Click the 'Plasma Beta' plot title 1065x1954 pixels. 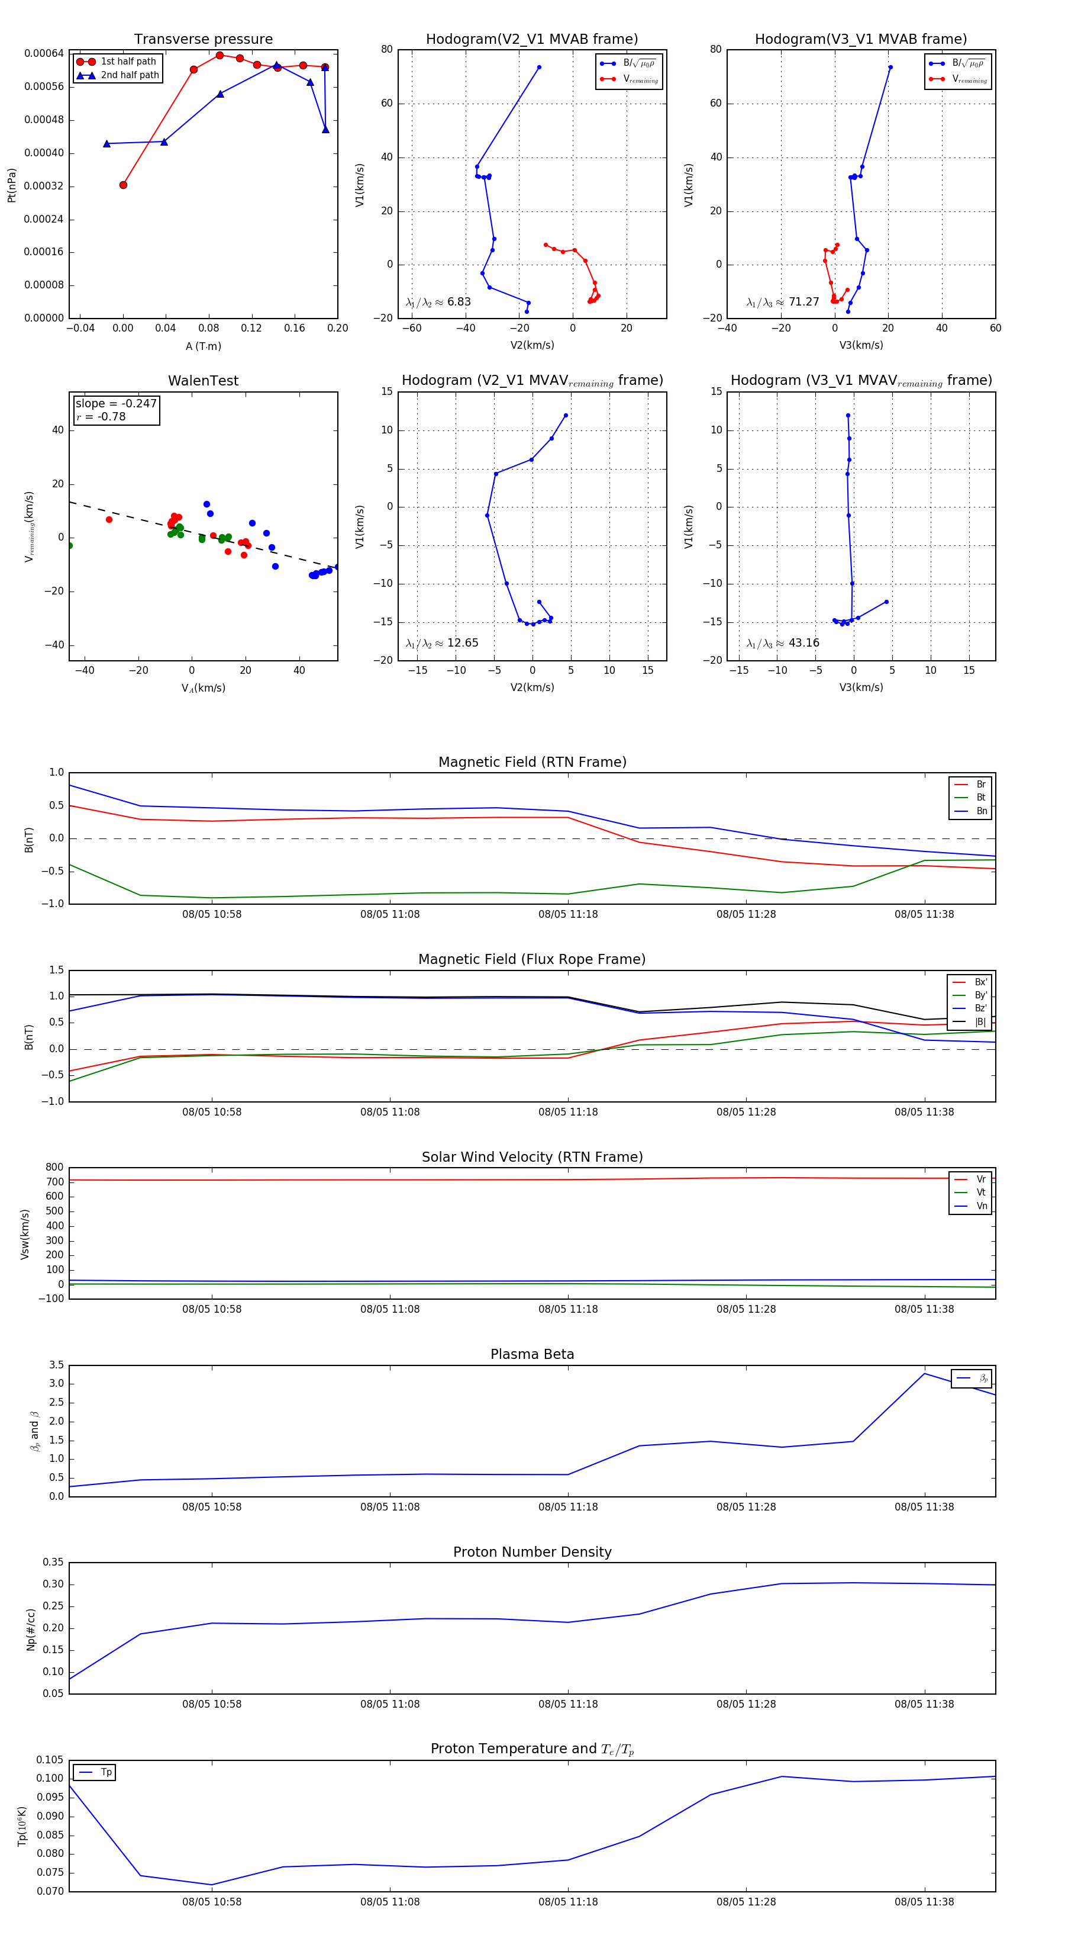(x=532, y=1355)
